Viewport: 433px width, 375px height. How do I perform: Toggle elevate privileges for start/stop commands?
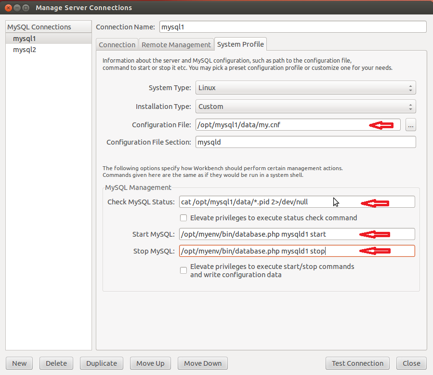[x=184, y=270]
